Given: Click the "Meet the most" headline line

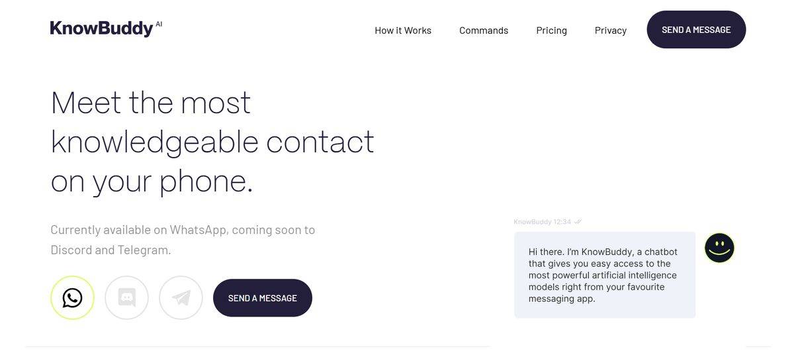Looking at the screenshot, I should click(151, 103).
